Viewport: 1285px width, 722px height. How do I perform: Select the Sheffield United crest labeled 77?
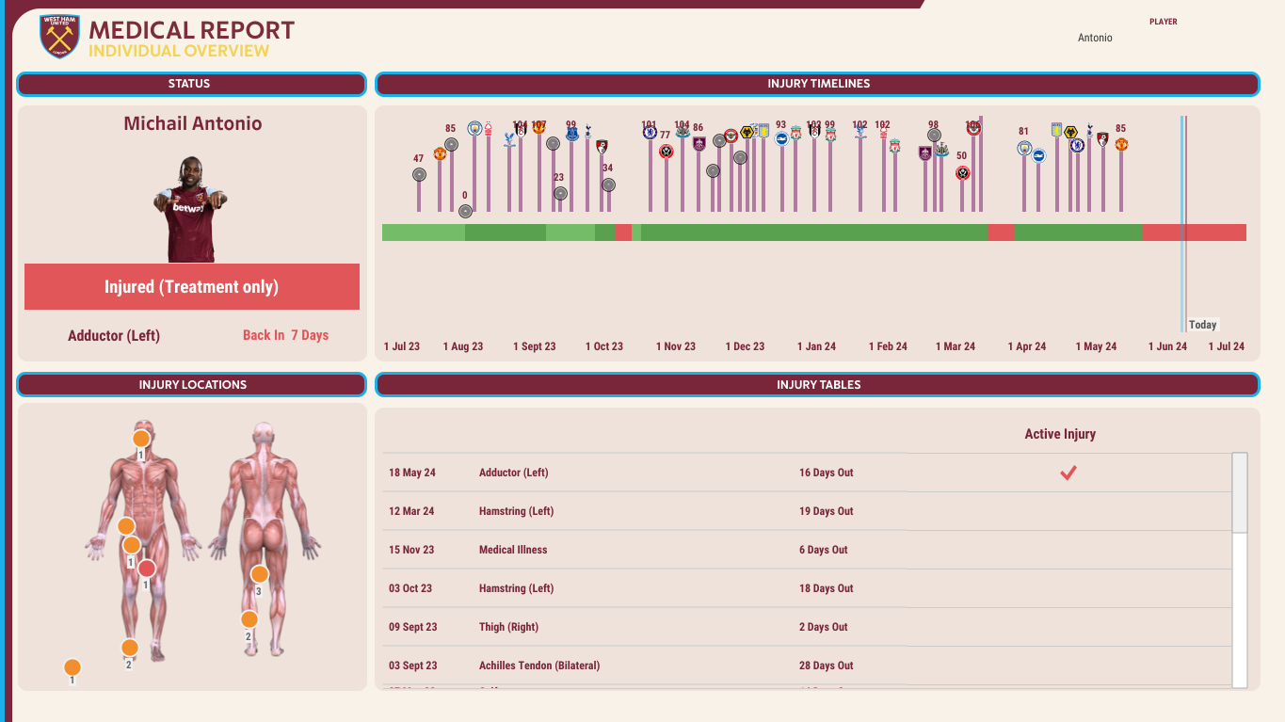pos(667,151)
